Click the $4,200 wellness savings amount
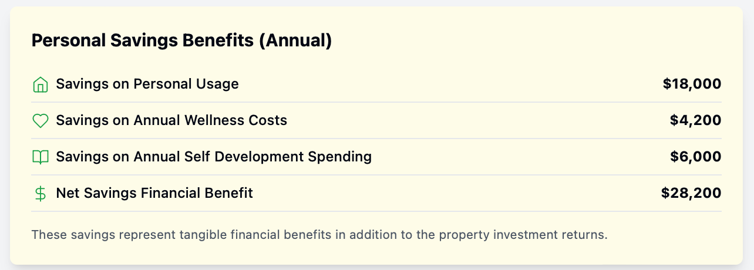This screenshot has width=754, height=270. click(695, 121)
